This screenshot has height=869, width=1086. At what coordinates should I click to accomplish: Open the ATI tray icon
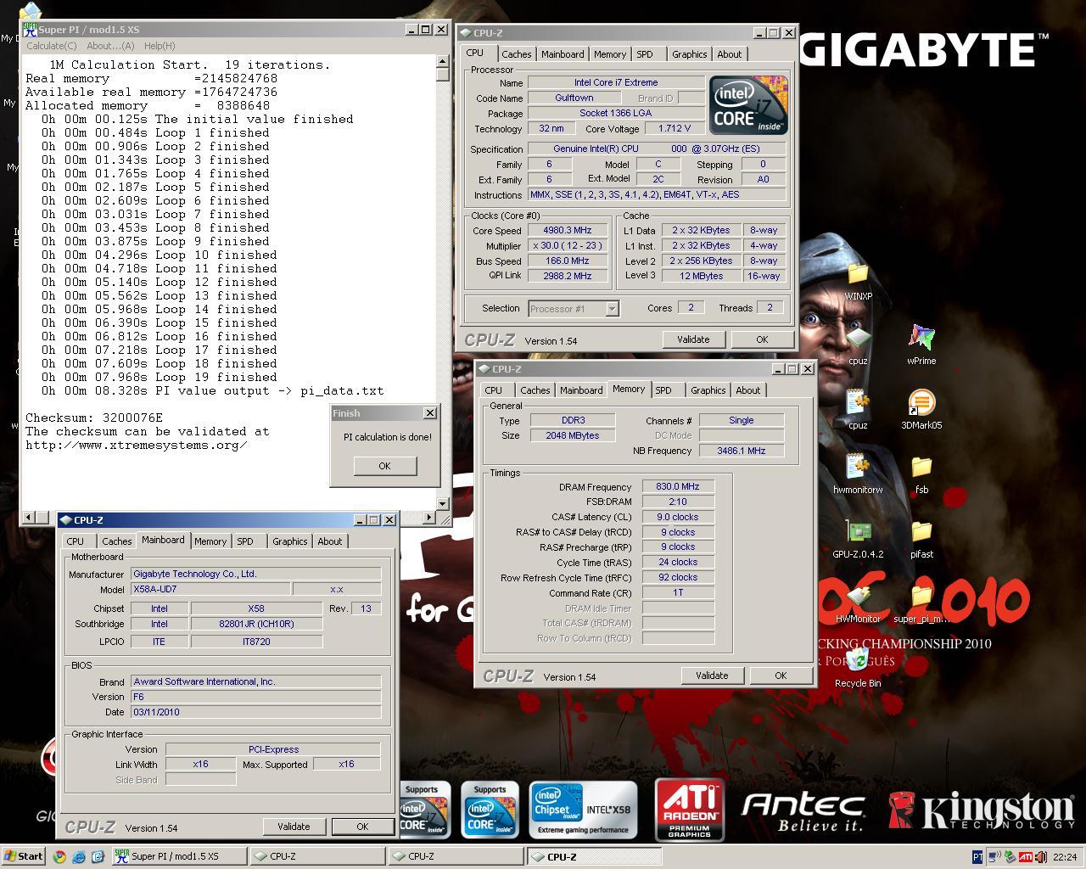click(x=1025, y=857)
